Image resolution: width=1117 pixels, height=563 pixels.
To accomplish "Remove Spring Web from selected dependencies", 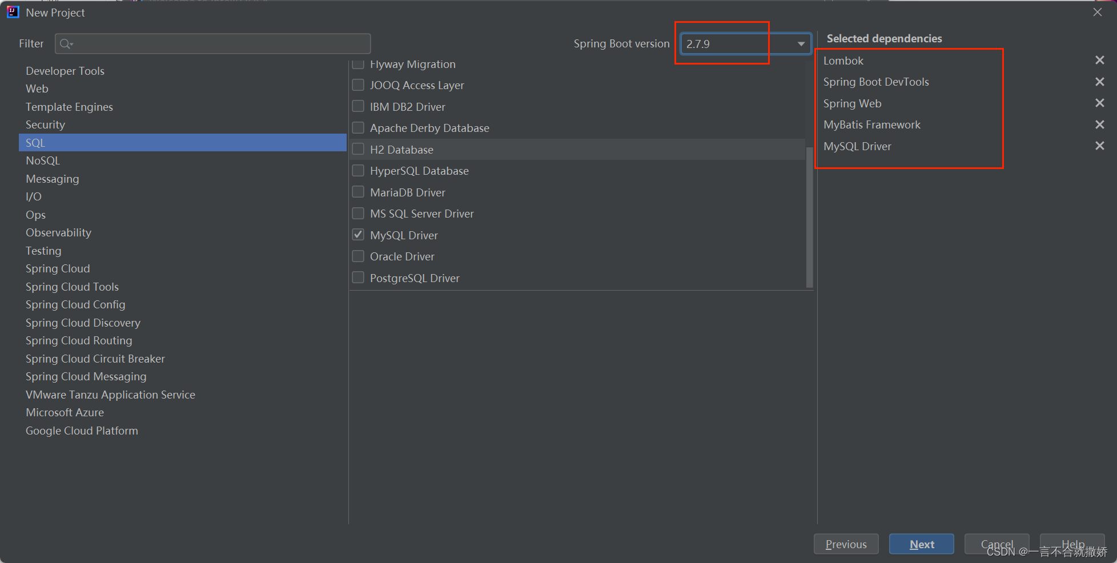I will point(1099,103).
